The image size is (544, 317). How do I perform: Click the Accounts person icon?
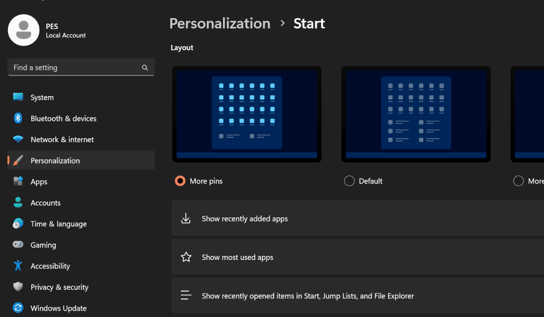point(18,202)
